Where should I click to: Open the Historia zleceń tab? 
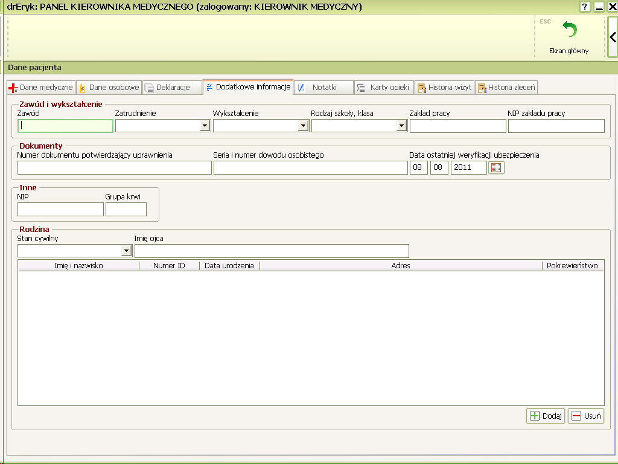tap(506, 88)
